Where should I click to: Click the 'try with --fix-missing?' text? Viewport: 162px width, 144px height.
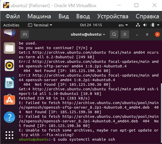47,135
